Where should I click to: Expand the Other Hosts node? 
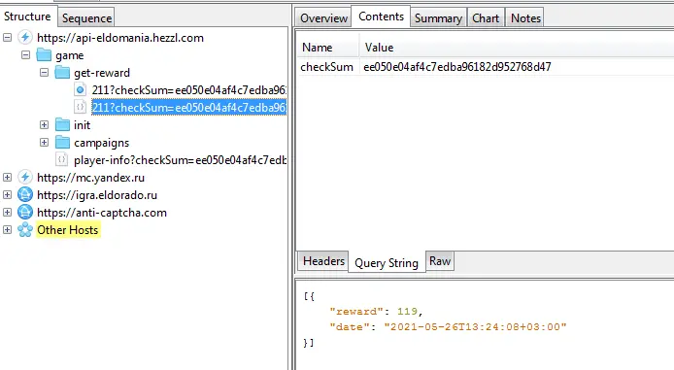[8, 229]
